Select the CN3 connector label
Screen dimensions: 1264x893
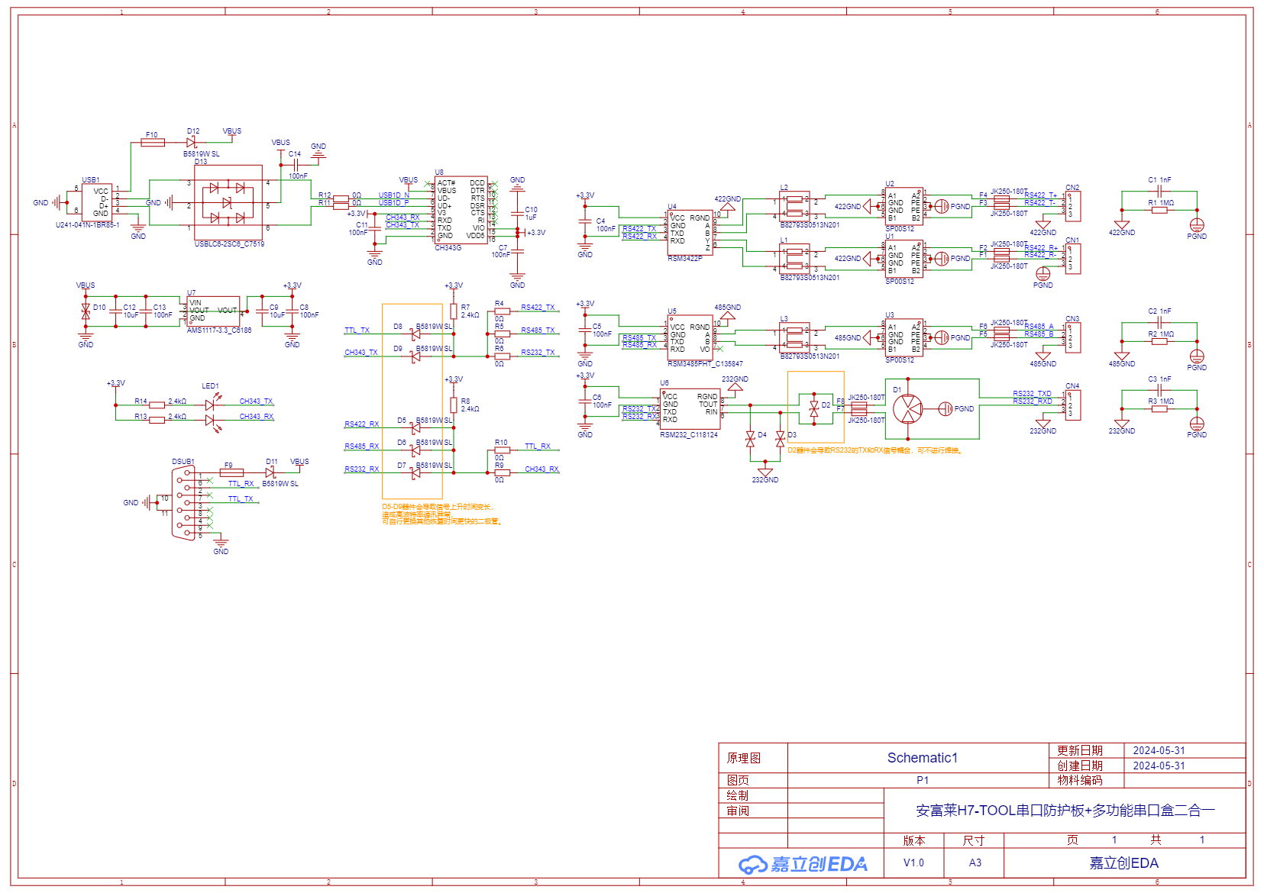click(x=1072, y=319)
